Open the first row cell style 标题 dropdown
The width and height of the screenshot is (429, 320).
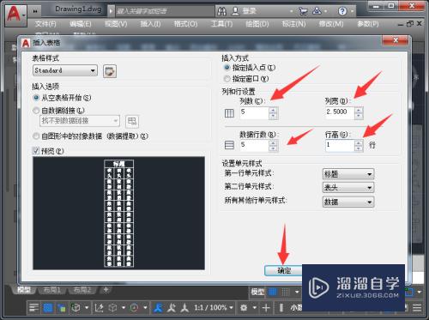[348, 174]
